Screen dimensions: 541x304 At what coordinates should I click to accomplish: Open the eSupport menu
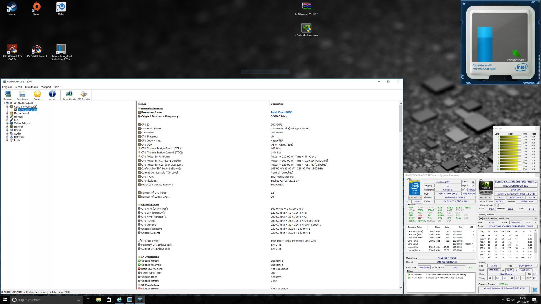46,87
